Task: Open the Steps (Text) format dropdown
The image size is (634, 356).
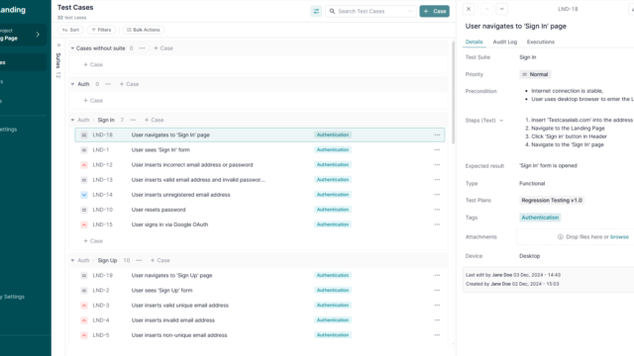Action: [x=501, y=121]
